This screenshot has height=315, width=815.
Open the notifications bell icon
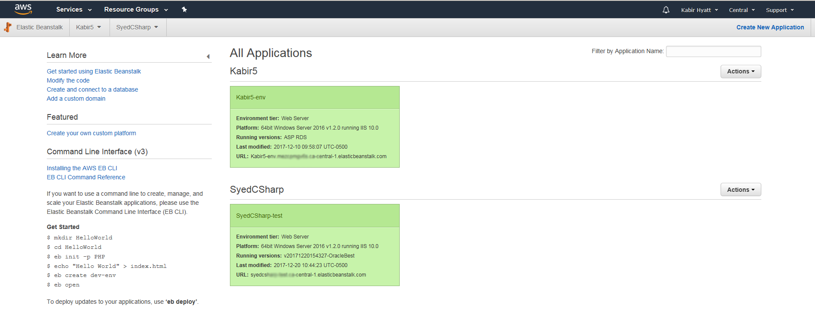coord(666,10)
